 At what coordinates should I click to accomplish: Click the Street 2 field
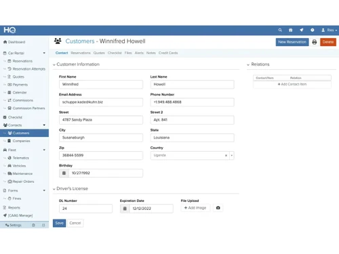tap(192, 120)
